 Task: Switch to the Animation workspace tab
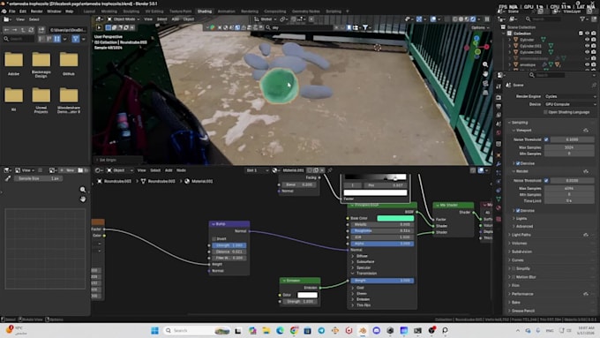click(227, 11)
